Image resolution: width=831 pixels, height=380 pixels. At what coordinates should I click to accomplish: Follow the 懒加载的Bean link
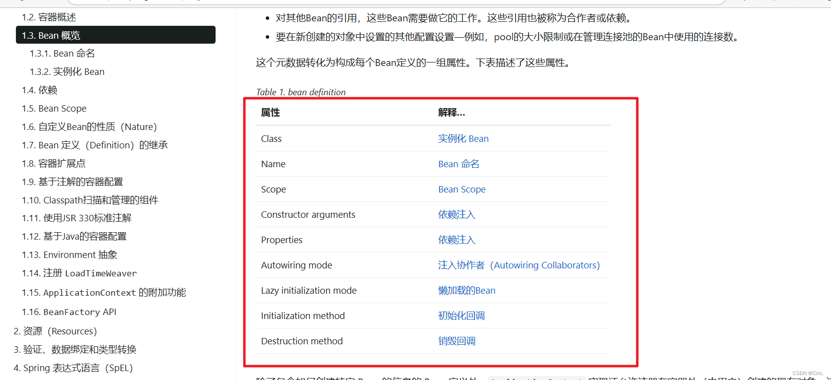pyautogui.click(x=467, y=291)
